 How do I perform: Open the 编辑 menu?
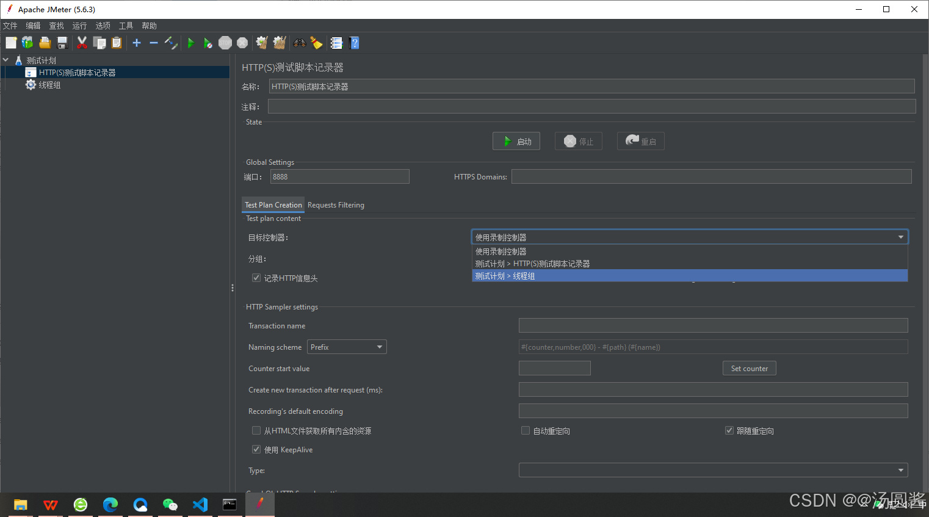(x=33, y=26)
